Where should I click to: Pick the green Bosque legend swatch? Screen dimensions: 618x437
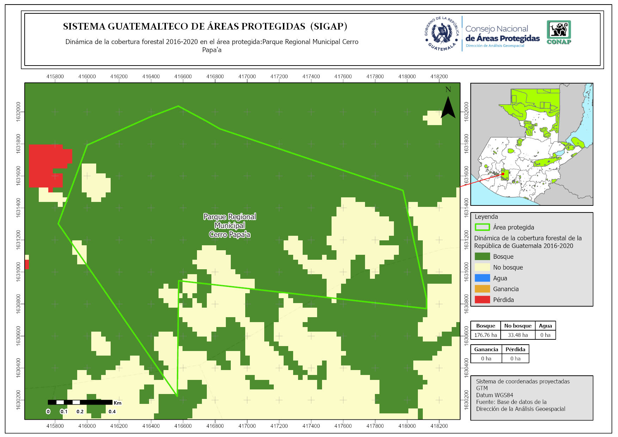pyautogui.click(x=482, y=257)
